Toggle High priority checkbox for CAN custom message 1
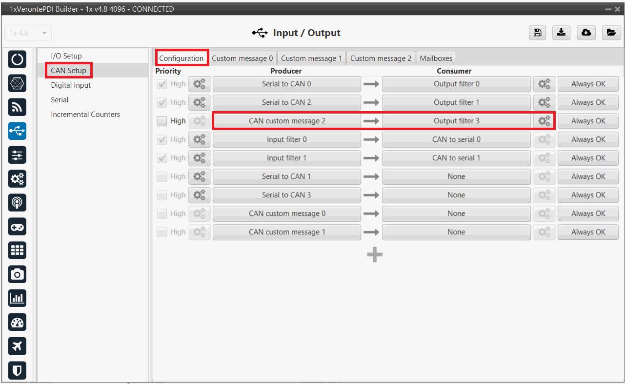This screenshot has width=625, height=384. [162, 232]
